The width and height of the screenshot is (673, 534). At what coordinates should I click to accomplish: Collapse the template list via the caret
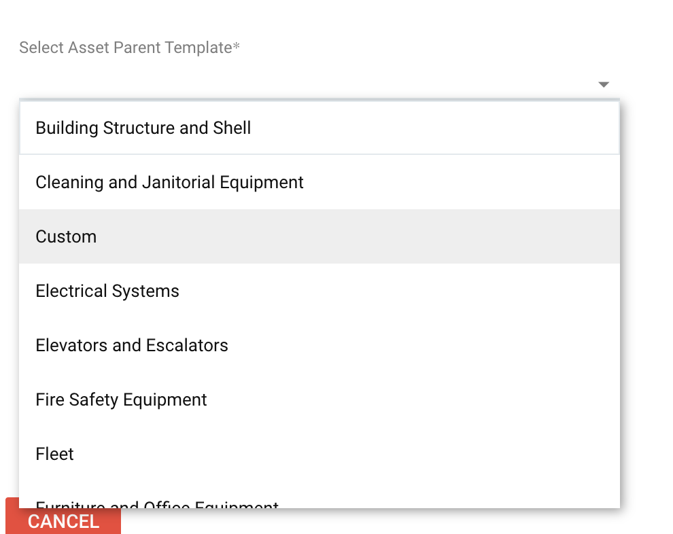click(x=603, y=85)
